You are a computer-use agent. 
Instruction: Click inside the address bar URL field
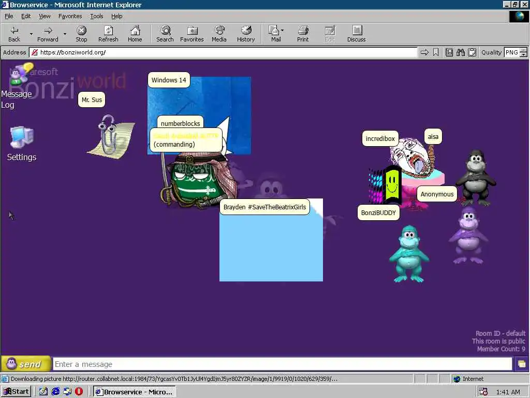pyautogui.click(x=223, y=52)
